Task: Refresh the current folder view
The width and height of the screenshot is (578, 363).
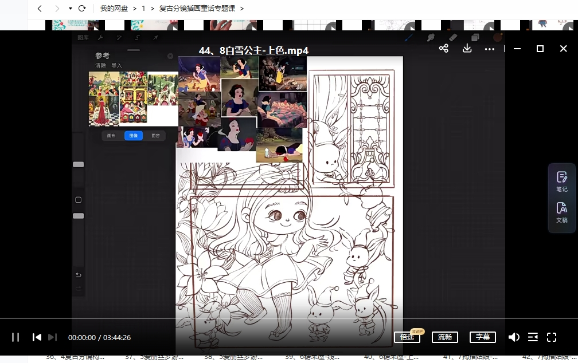Action: coord(81,9)
